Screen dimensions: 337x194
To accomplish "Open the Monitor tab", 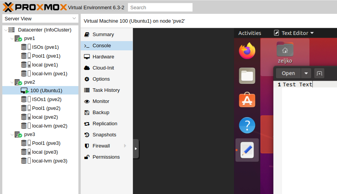I will [x=106, y=101].
